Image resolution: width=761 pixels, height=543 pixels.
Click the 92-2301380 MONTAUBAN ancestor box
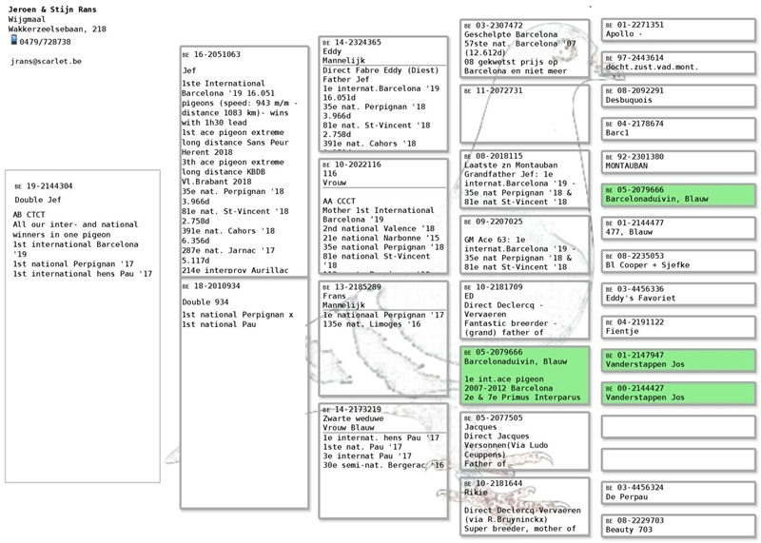(x=678, y=161)
